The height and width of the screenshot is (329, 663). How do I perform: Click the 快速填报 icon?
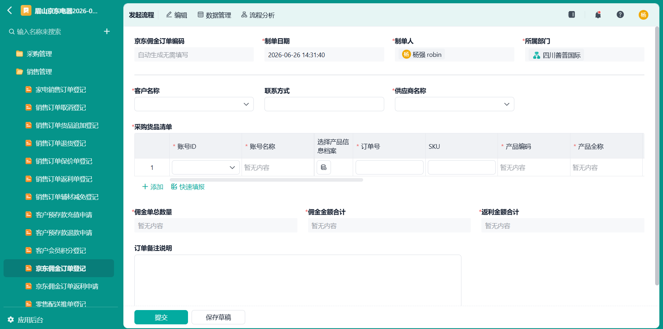pos(174,187)
